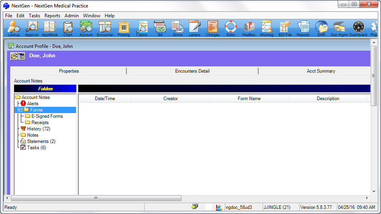The height and width of the screenshot is (214, 381).
Task: Open the Lookup toolbar icon
Action: pos(14,29)
